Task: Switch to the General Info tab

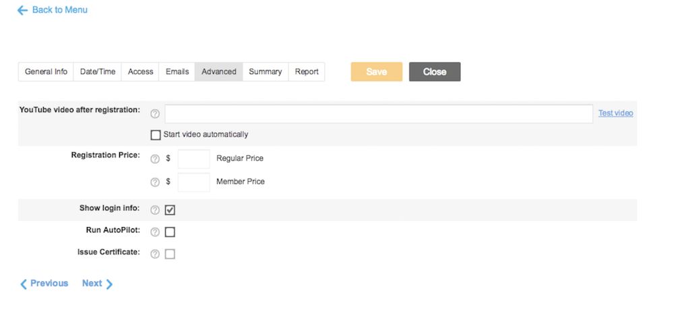Action: click(46, 72)
